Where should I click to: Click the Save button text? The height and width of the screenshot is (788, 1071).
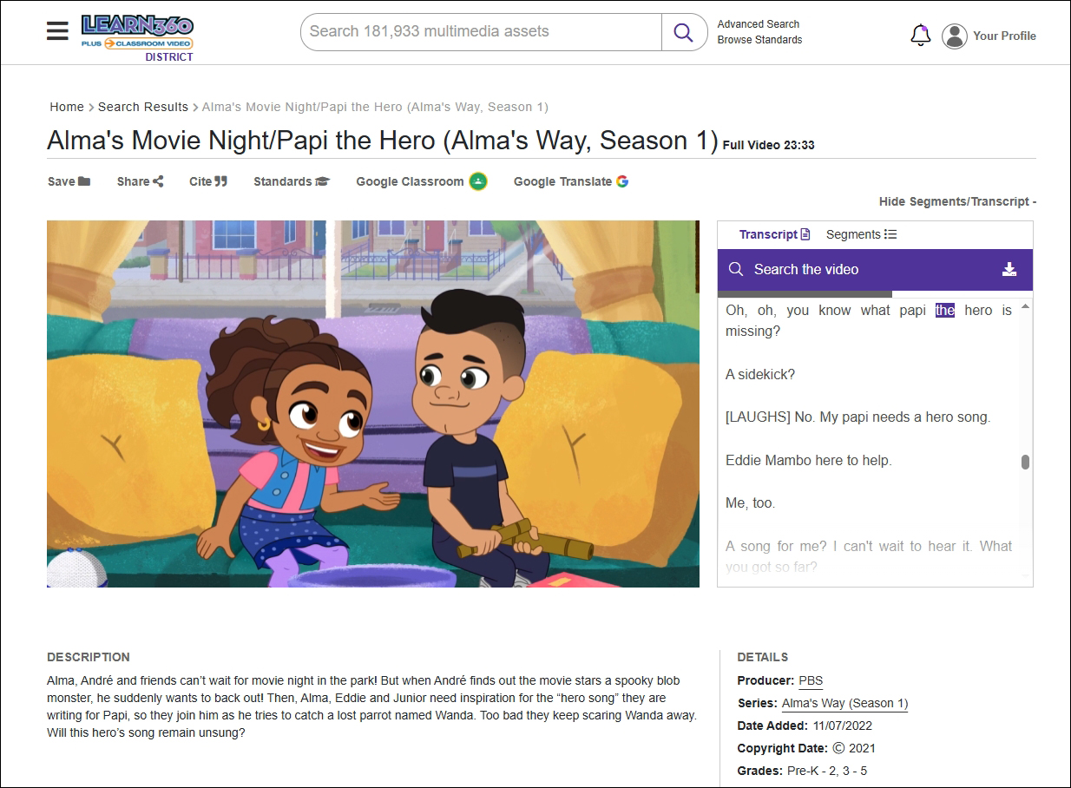coord(61,181)
